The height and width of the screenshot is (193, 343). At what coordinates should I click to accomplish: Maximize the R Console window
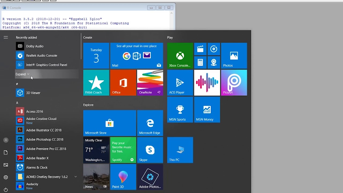(160, 8)
